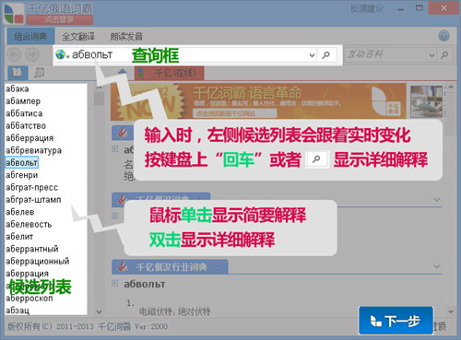
Task: Click the globe language selector icon
Action: click(61, 54)
